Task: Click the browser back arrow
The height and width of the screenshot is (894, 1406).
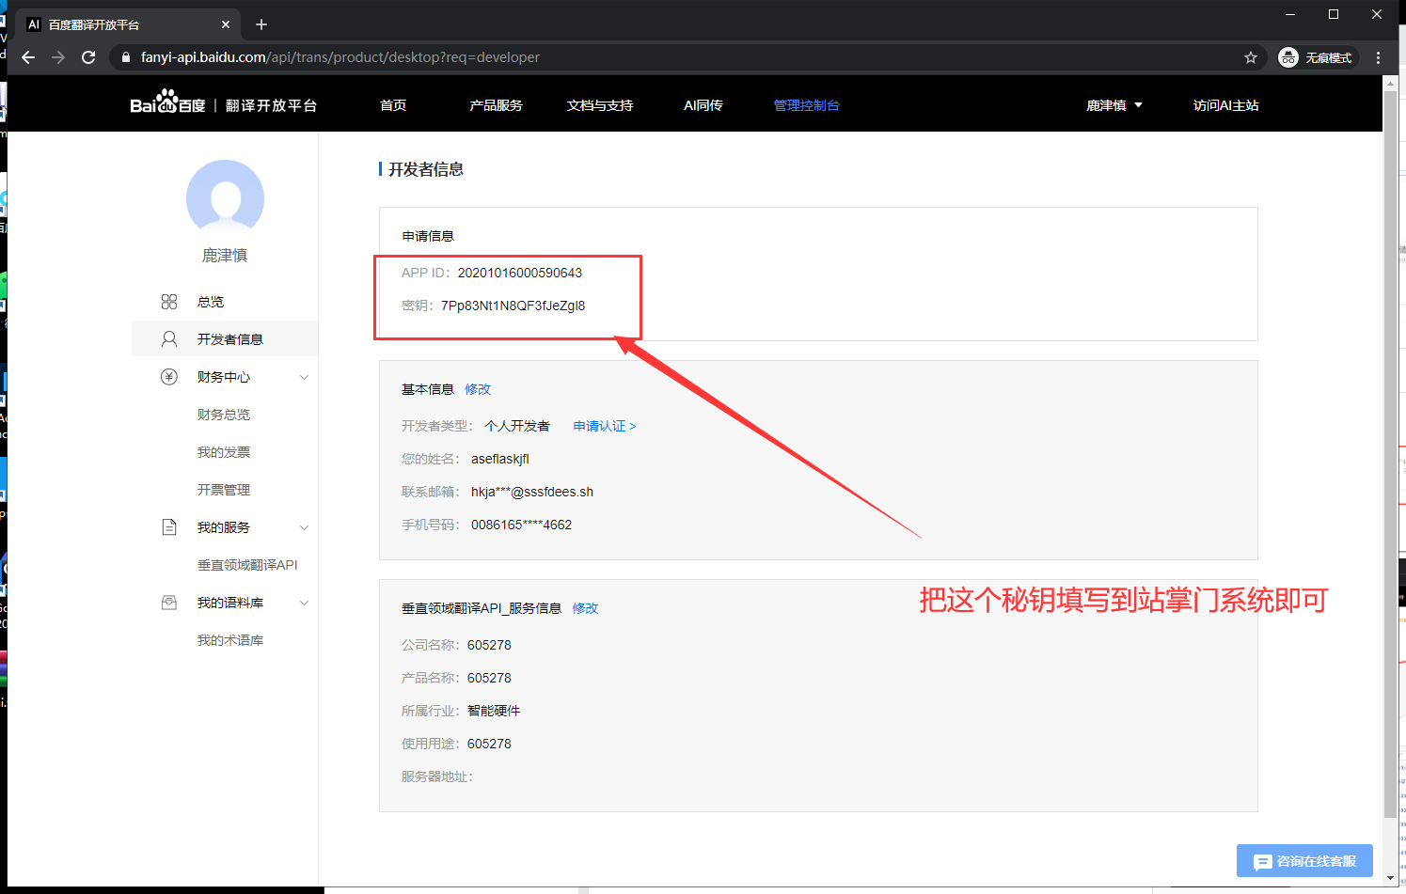Action: click(x=28, y=57)
